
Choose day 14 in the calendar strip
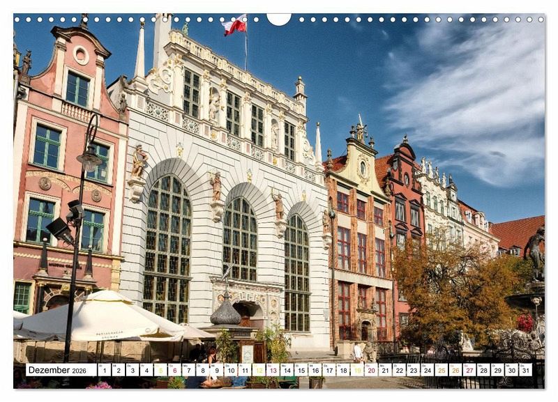click(x=287, y=370)
